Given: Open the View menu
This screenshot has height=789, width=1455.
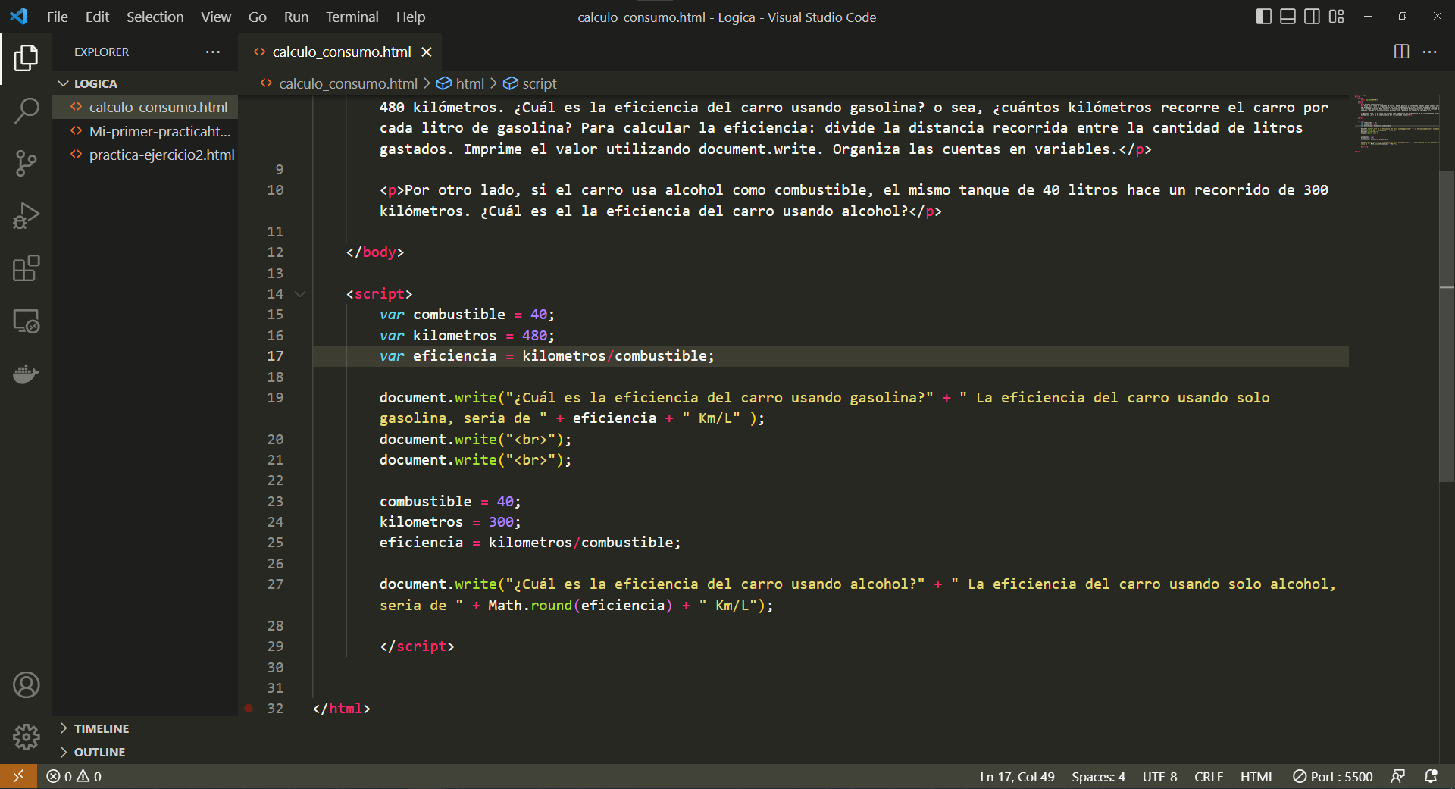Looking at the screenshot, I should coord(216,17).
